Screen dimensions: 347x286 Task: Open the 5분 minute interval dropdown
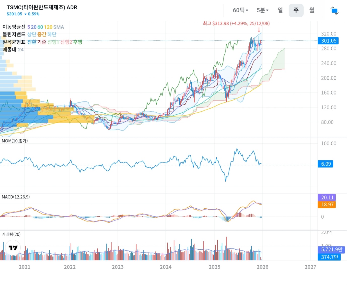pyautogui.click(x=262, y=10)
